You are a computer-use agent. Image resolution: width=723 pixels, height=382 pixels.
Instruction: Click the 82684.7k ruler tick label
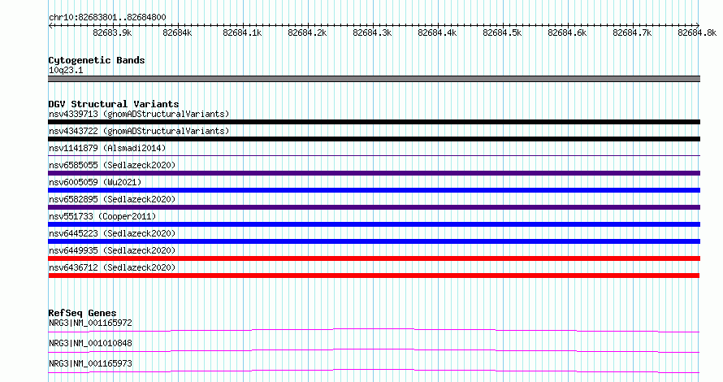(632, 33)
